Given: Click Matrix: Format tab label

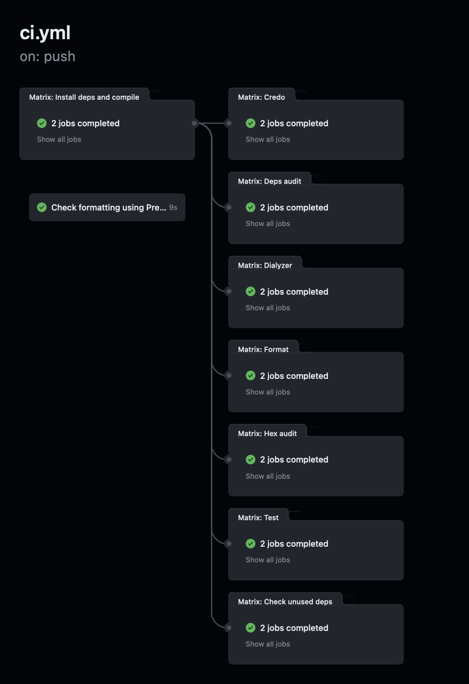Looking at the screenshot, I should tap(263, 349).
